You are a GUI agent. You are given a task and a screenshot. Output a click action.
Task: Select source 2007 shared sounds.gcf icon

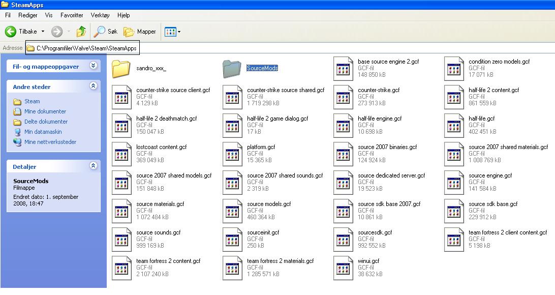[x=232, y=183]
